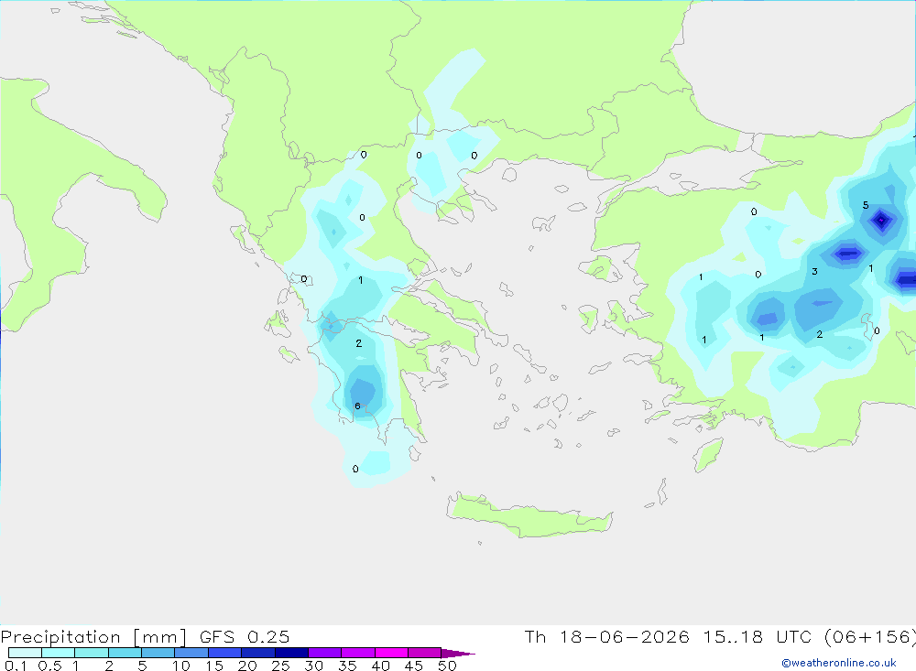This screenshot has width=916, height=671.
Task: Select the 0.1–0.5 mm legend color swatch
Action: click(25, 653)
